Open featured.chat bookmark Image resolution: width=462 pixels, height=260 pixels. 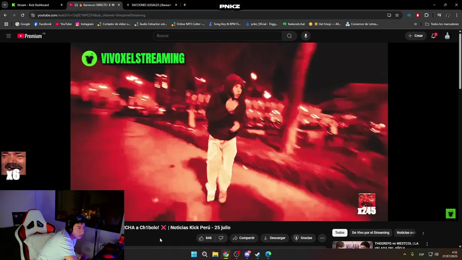click(294, 24)
